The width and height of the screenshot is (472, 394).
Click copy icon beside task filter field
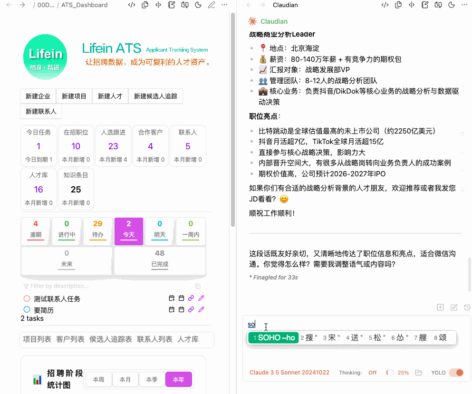[198, 286]
